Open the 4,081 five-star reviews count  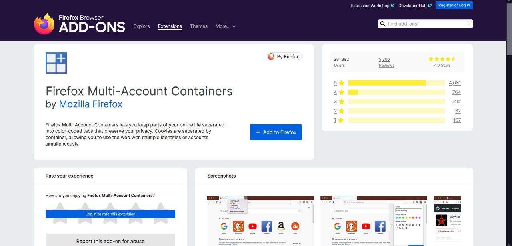(x=455, y=83)
